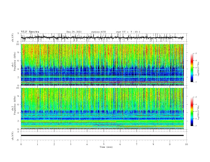This screenshot has width=210, height=162.
Task: Click the ch.2 "Frequency (kHz)" axis label
Action: [15, 105]
